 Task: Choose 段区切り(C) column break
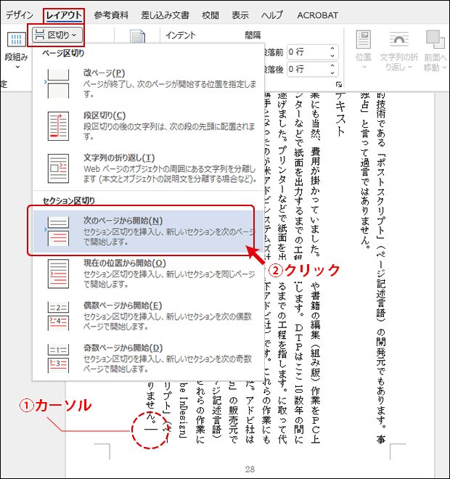coord(148,126)
